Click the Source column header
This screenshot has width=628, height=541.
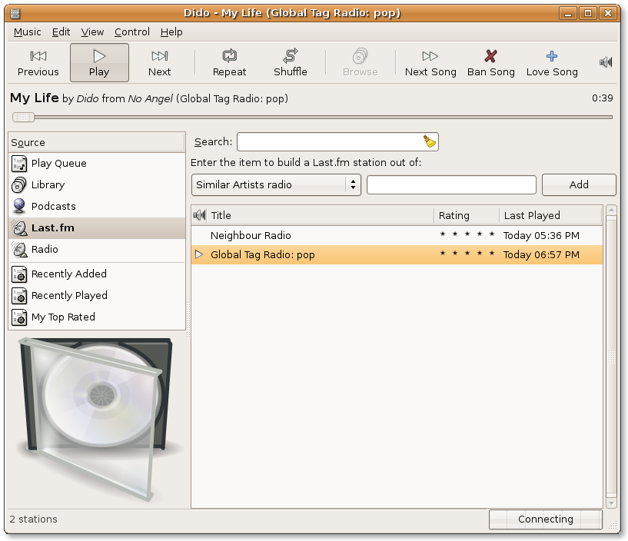tap(97, 143)
